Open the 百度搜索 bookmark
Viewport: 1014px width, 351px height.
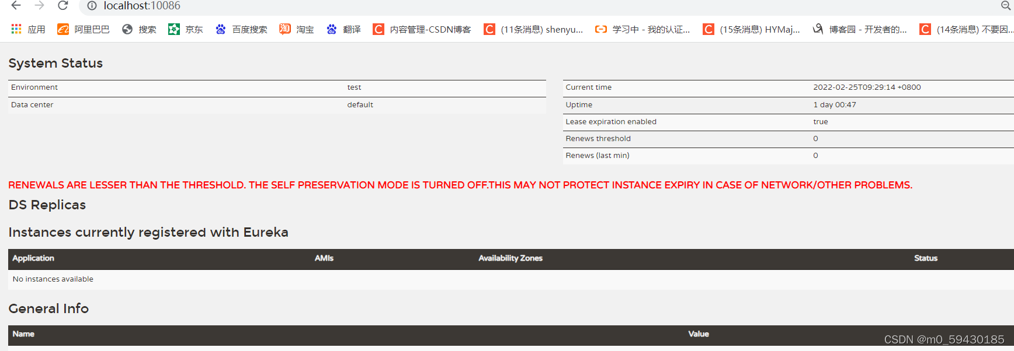pos(241,29)
